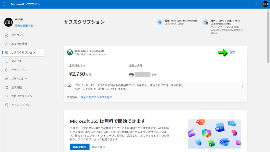Click the Microsoft 365 apps image
The image size is (270, 152).
(x=214, y=134)
